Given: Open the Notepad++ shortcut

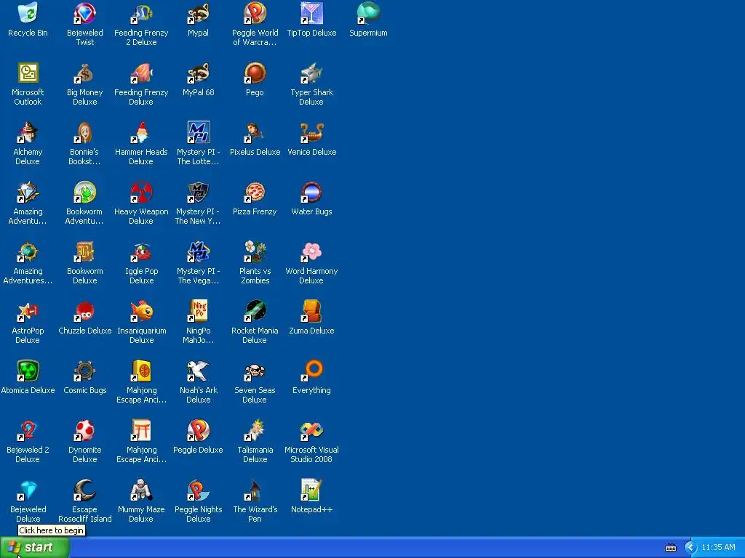Looking at the screenshot, I should 311,490.
